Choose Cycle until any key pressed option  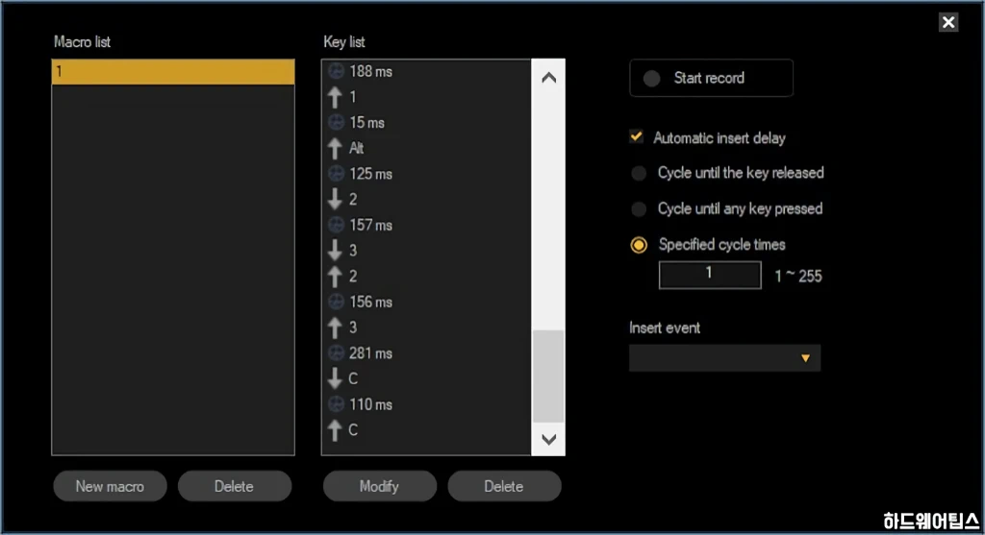point(639,208)
